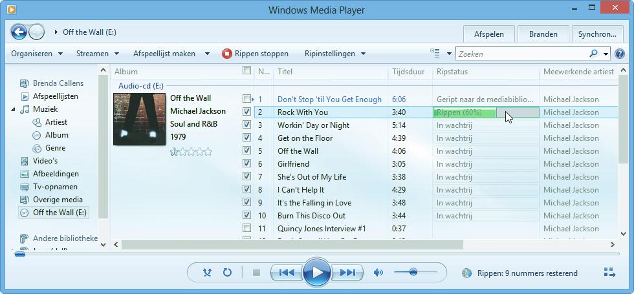634x294 pixels.
Task: Click the search magnifier icon
Action: (593, 53)
